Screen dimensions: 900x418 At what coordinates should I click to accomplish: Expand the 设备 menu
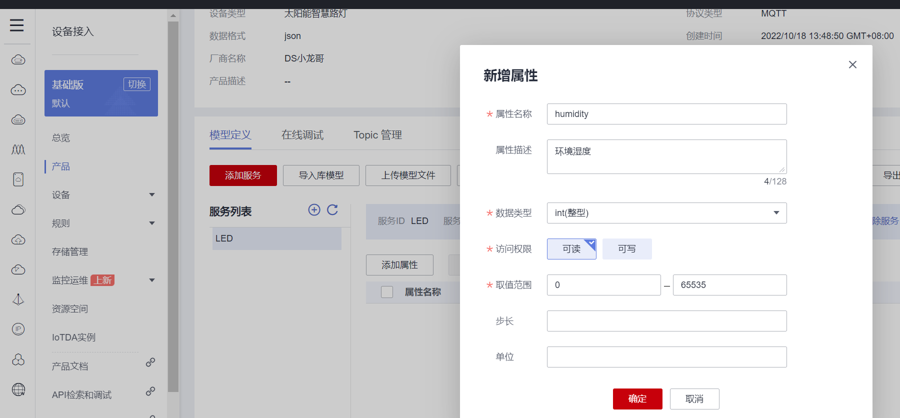click(x=152, y=195)
